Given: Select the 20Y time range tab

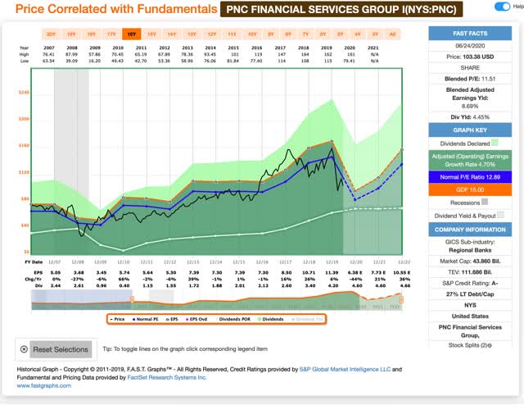Looking at the screenshot, I should 51,34.
